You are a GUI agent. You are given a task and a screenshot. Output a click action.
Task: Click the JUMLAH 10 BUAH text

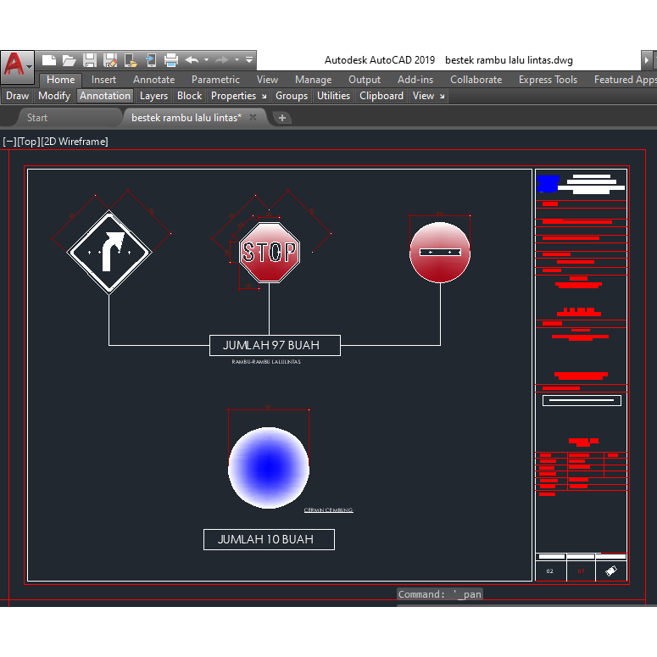click(x=265, y=539)
